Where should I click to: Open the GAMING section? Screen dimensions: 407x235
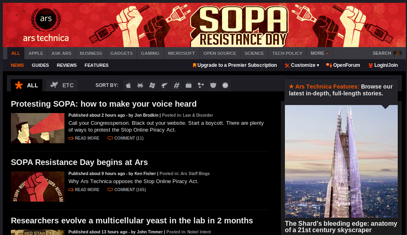point(150,53)
